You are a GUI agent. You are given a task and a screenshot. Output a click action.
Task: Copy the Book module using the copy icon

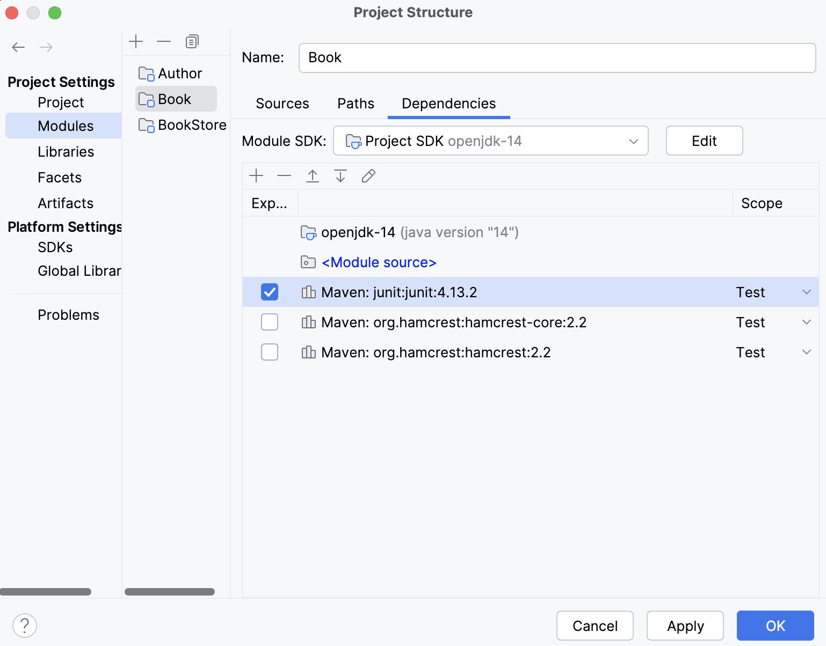click(x=192, y=41)
